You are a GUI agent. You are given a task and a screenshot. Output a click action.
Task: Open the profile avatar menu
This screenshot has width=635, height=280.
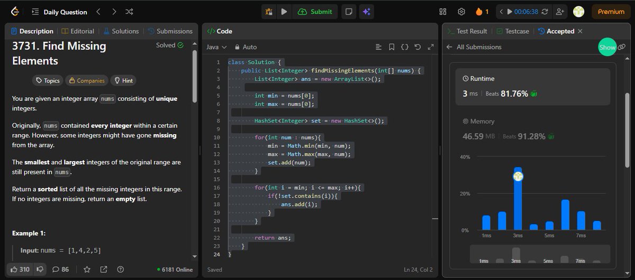pyautogui.click(x=578, y=12)
